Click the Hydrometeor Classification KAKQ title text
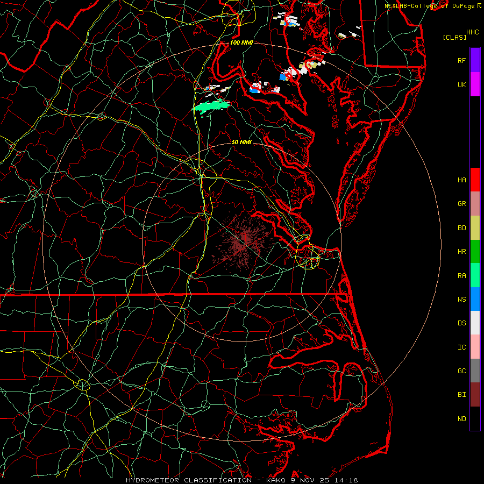 point(241,480)
